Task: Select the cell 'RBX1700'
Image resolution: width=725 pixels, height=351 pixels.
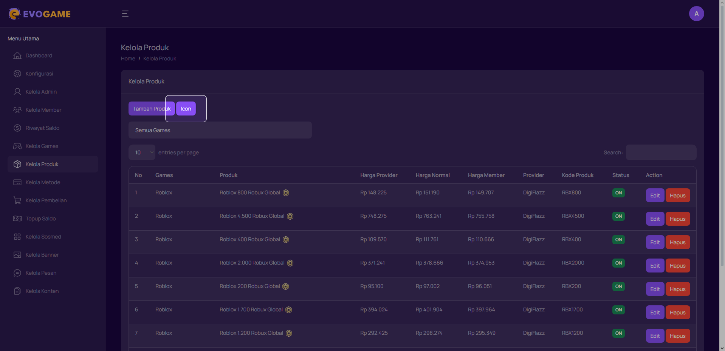Action: pyautogui.click(x=572, y=309)
